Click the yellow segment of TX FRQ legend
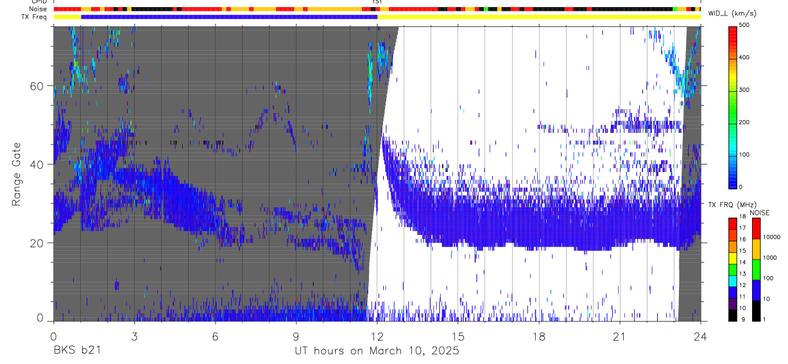The width and height of the screenshot is (788, 364). click(732, 258)
